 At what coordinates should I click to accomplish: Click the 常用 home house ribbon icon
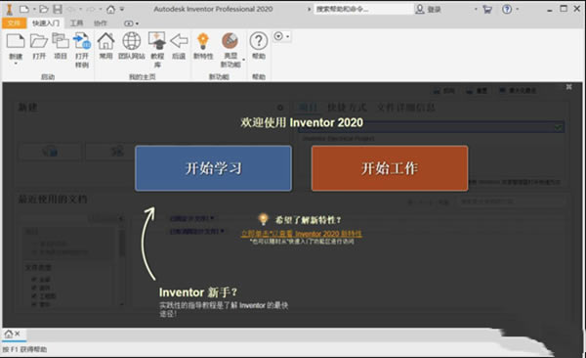click(x=106, y=41)
